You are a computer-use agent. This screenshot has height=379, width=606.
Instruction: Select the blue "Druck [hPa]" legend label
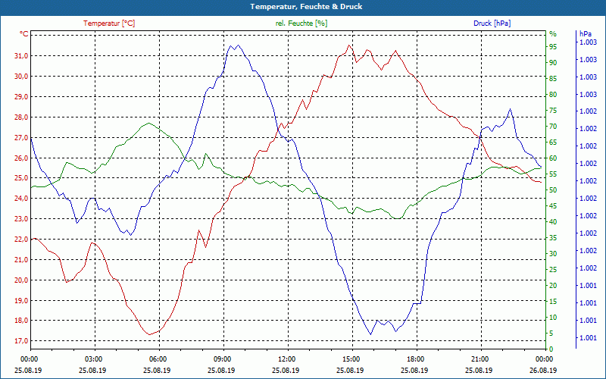pos(492,23)
